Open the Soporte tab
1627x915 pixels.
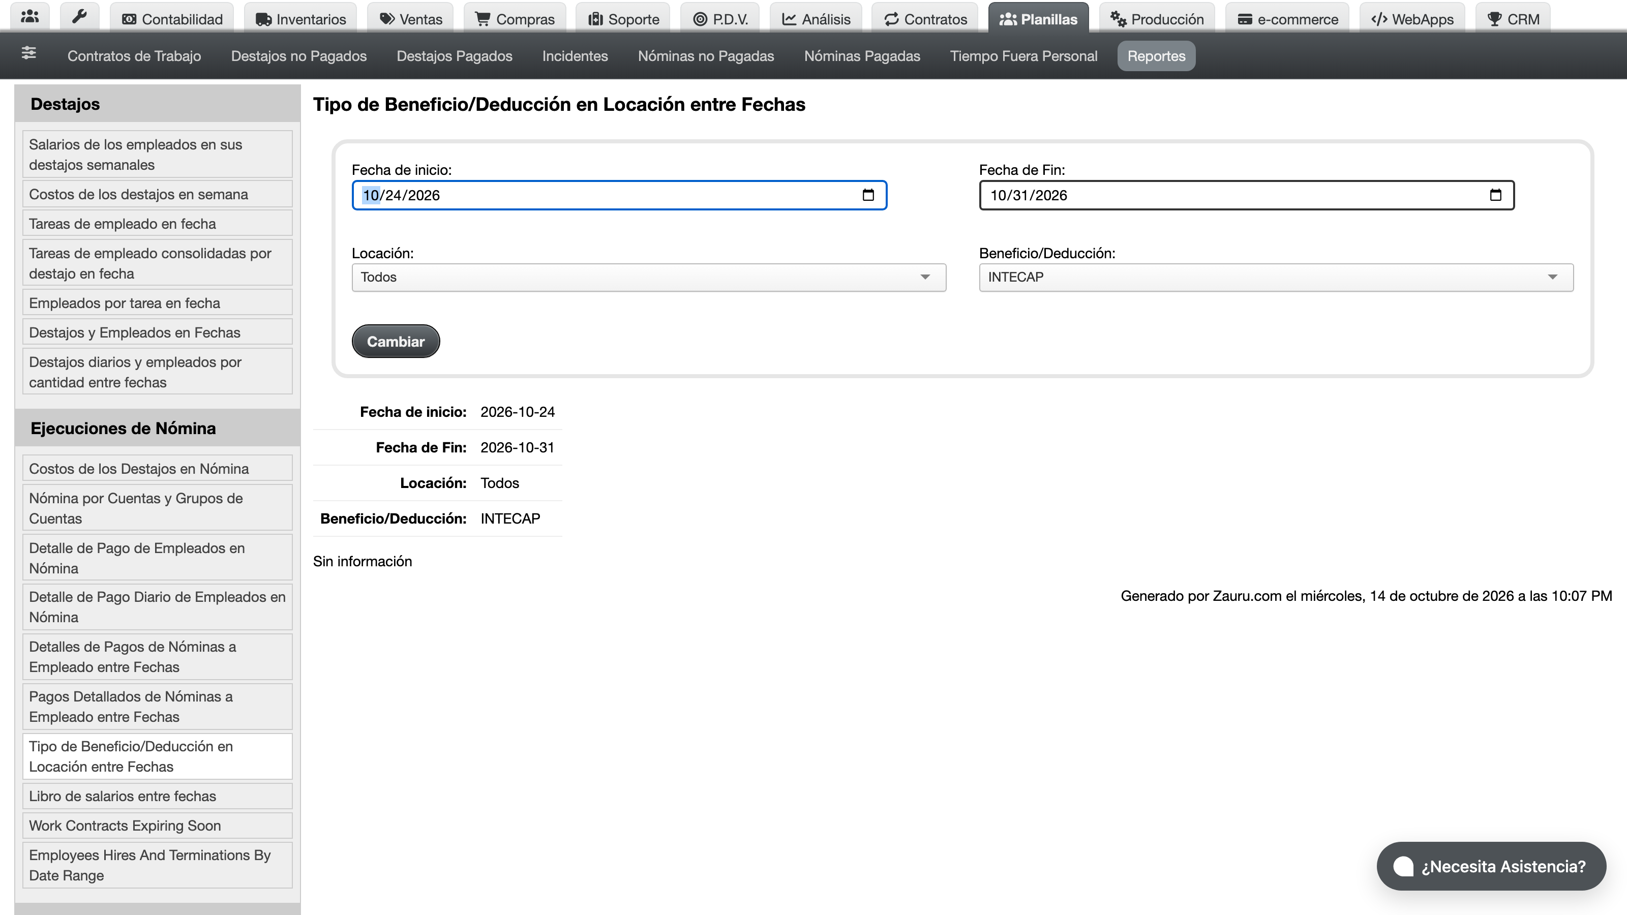(623, 19)
